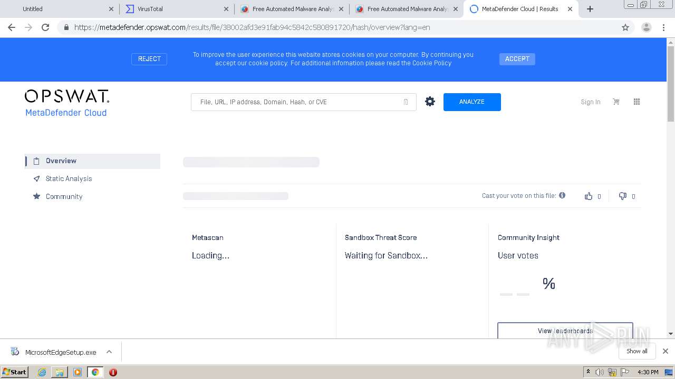This screenshot has height=379, width=675.
Task: Open media player from taskbar
Action: pos(78,372)
